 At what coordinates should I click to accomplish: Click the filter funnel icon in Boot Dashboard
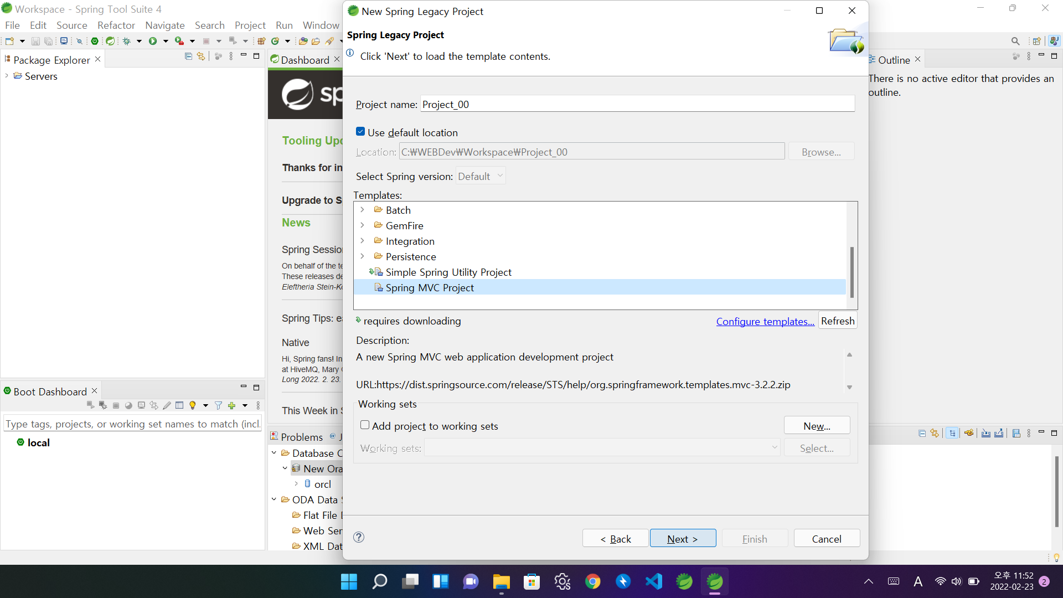pyautogui.click(x=218, y=406)
